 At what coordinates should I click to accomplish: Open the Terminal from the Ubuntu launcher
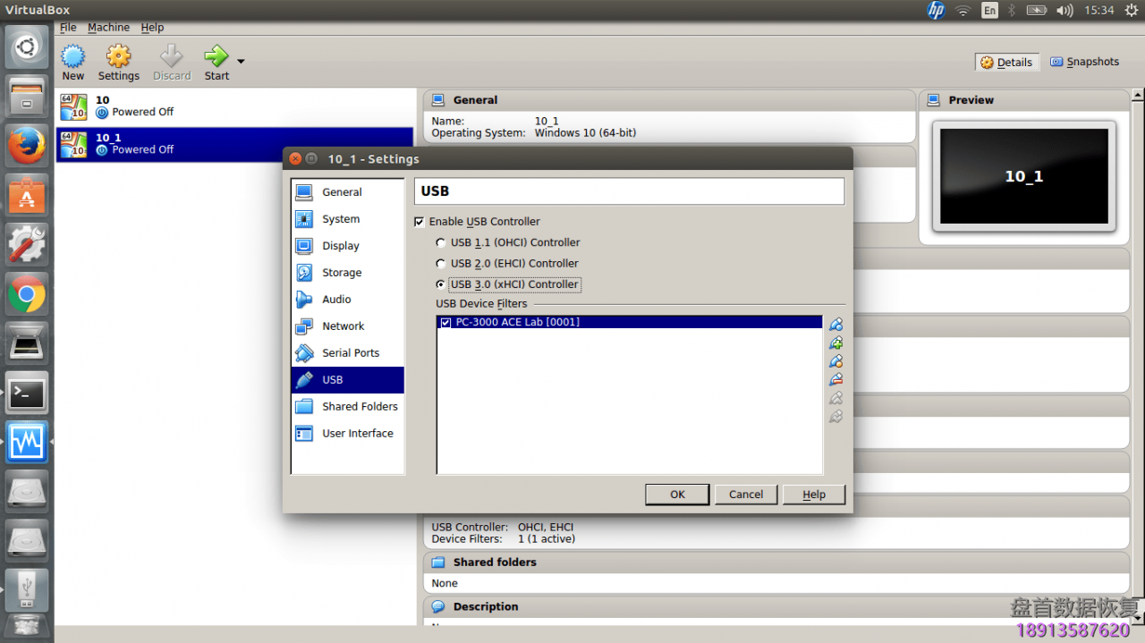[x=26, y=393]
